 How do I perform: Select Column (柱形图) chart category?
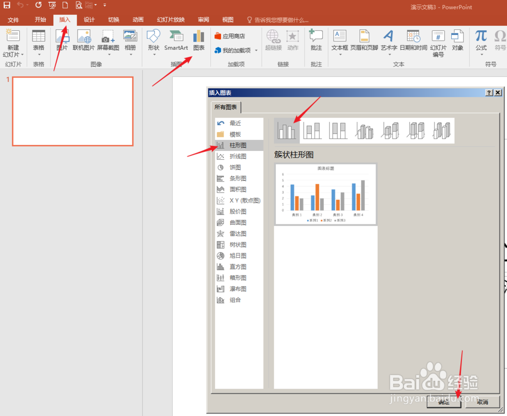(239, 145)
